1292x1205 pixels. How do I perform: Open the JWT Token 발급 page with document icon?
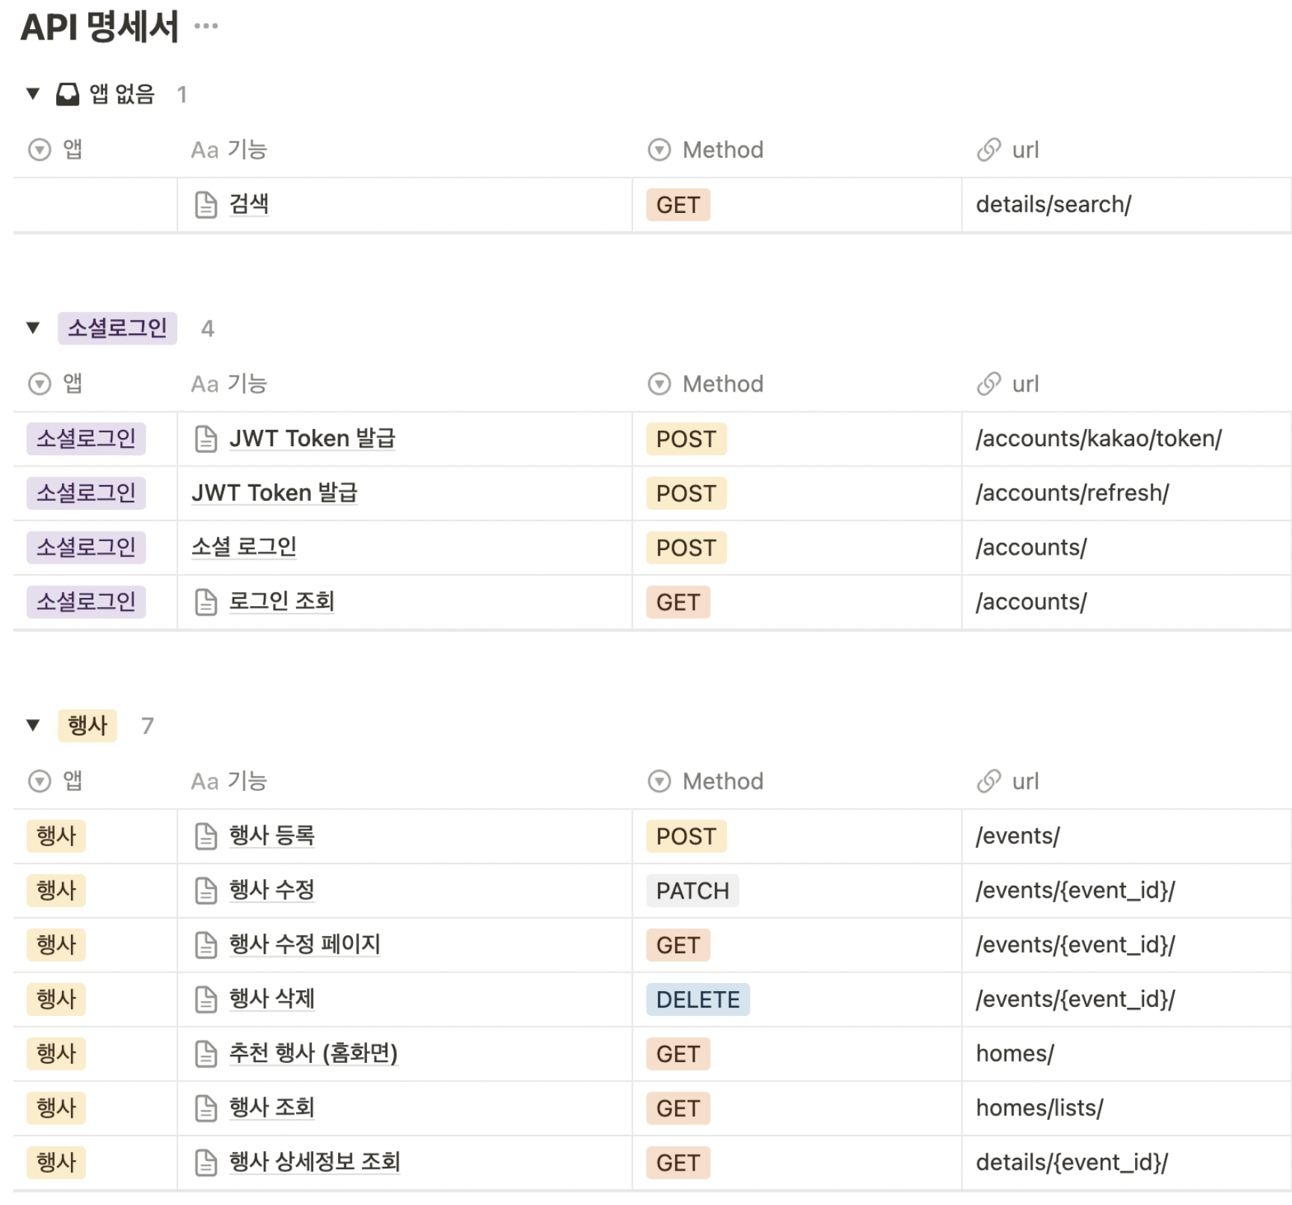click(x=312, y=439)
